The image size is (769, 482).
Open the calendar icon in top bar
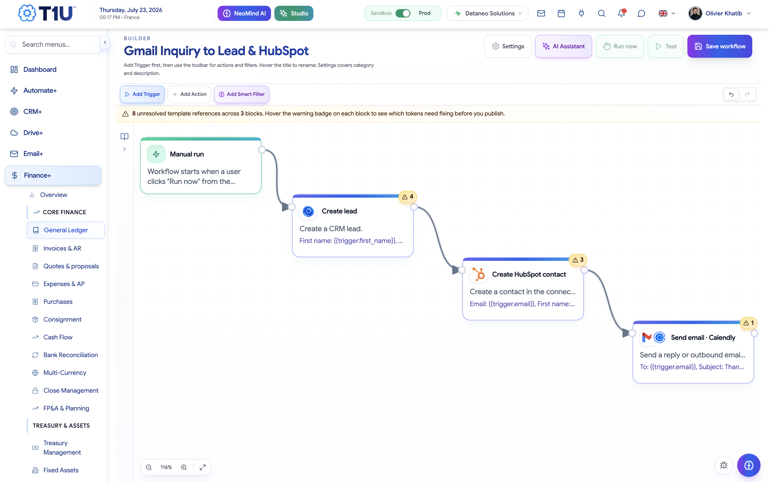click(x=561, y=13)
